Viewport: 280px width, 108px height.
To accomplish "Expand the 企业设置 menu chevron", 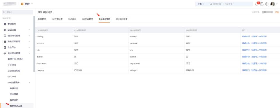I will click(x=30, y=30).
